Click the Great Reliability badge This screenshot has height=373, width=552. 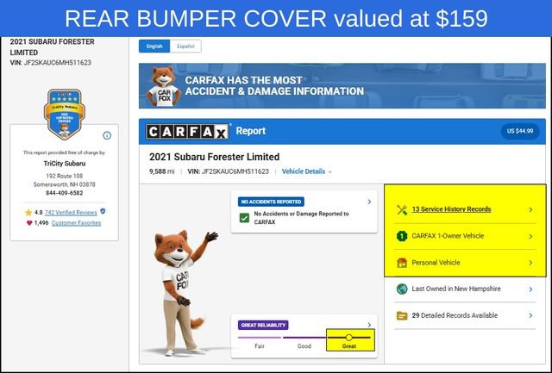[x=263, y=325]
